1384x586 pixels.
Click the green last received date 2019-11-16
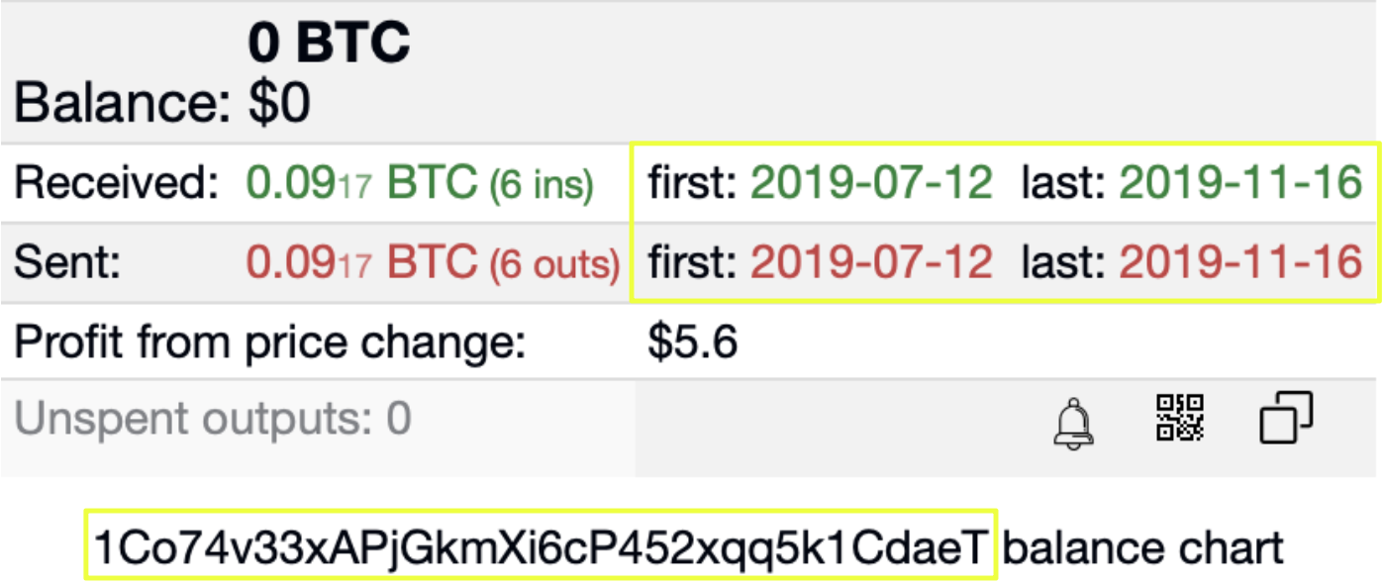click(1240, 183)
